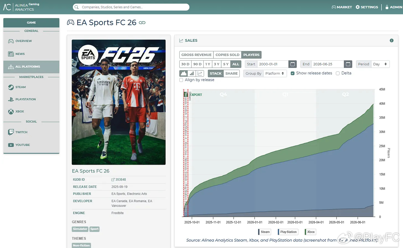Open IGDB ID 353848 link
Viewport: 403px width, 248px height.
coord(119,180)
